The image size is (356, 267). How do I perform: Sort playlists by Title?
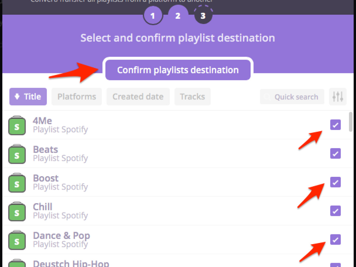[28, 96]
